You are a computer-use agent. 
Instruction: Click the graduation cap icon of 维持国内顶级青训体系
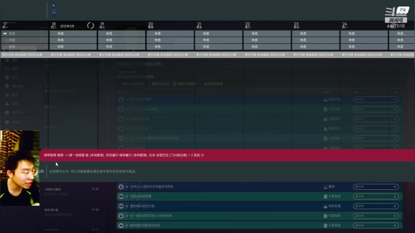121,226
